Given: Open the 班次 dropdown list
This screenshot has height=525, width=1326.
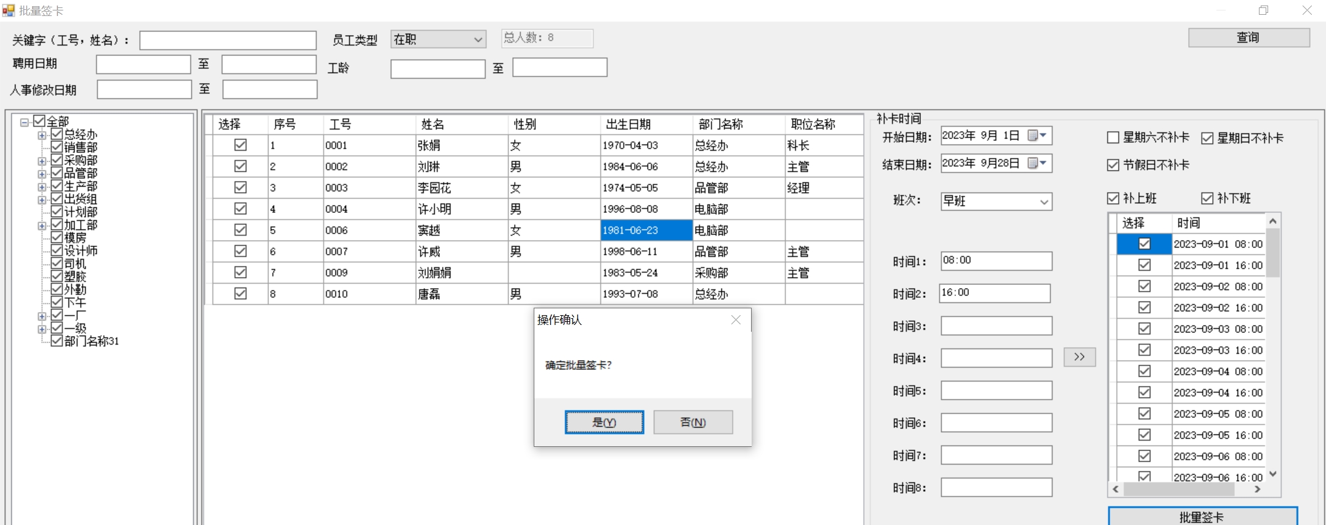Looking at the screenshot, I should click(x=1044, y=202).
